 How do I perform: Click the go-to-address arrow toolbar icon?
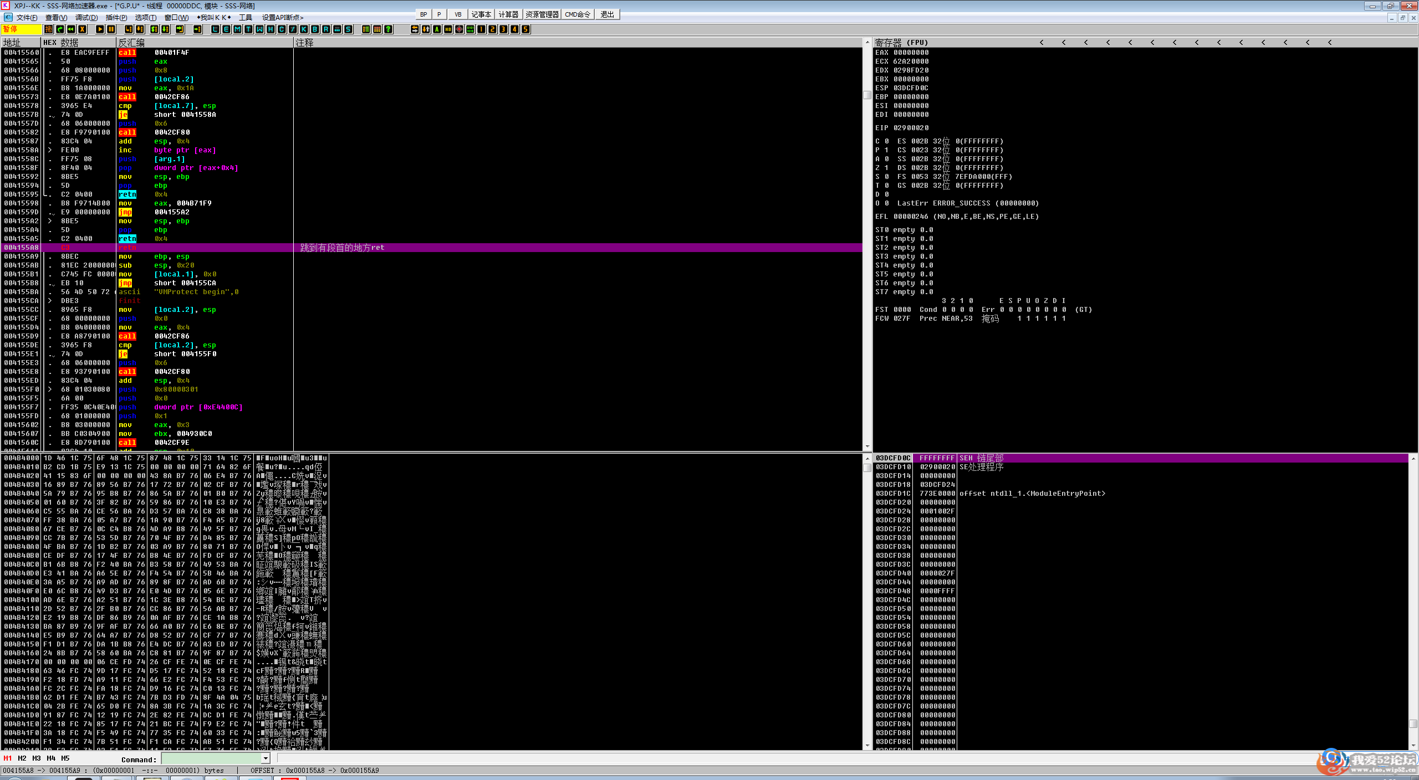pyautogui.click(x=197, y=29)
